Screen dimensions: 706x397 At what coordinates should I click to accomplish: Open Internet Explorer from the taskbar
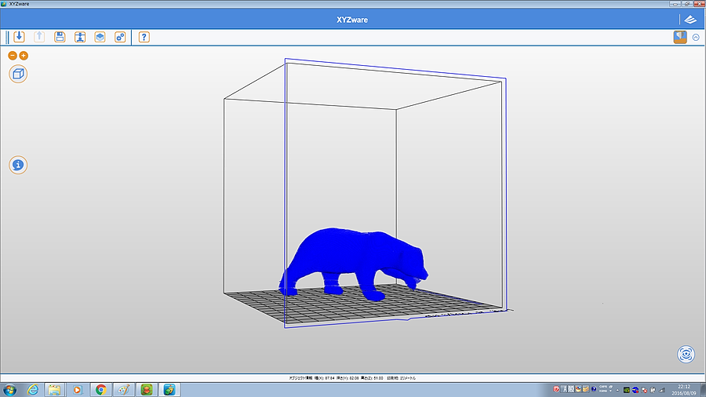[x=33, y=389]
